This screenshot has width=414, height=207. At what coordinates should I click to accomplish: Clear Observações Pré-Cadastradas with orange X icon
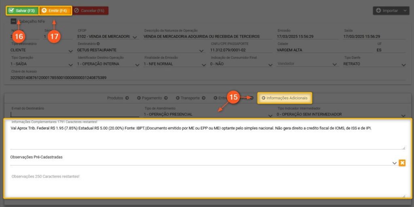(402, 163)
